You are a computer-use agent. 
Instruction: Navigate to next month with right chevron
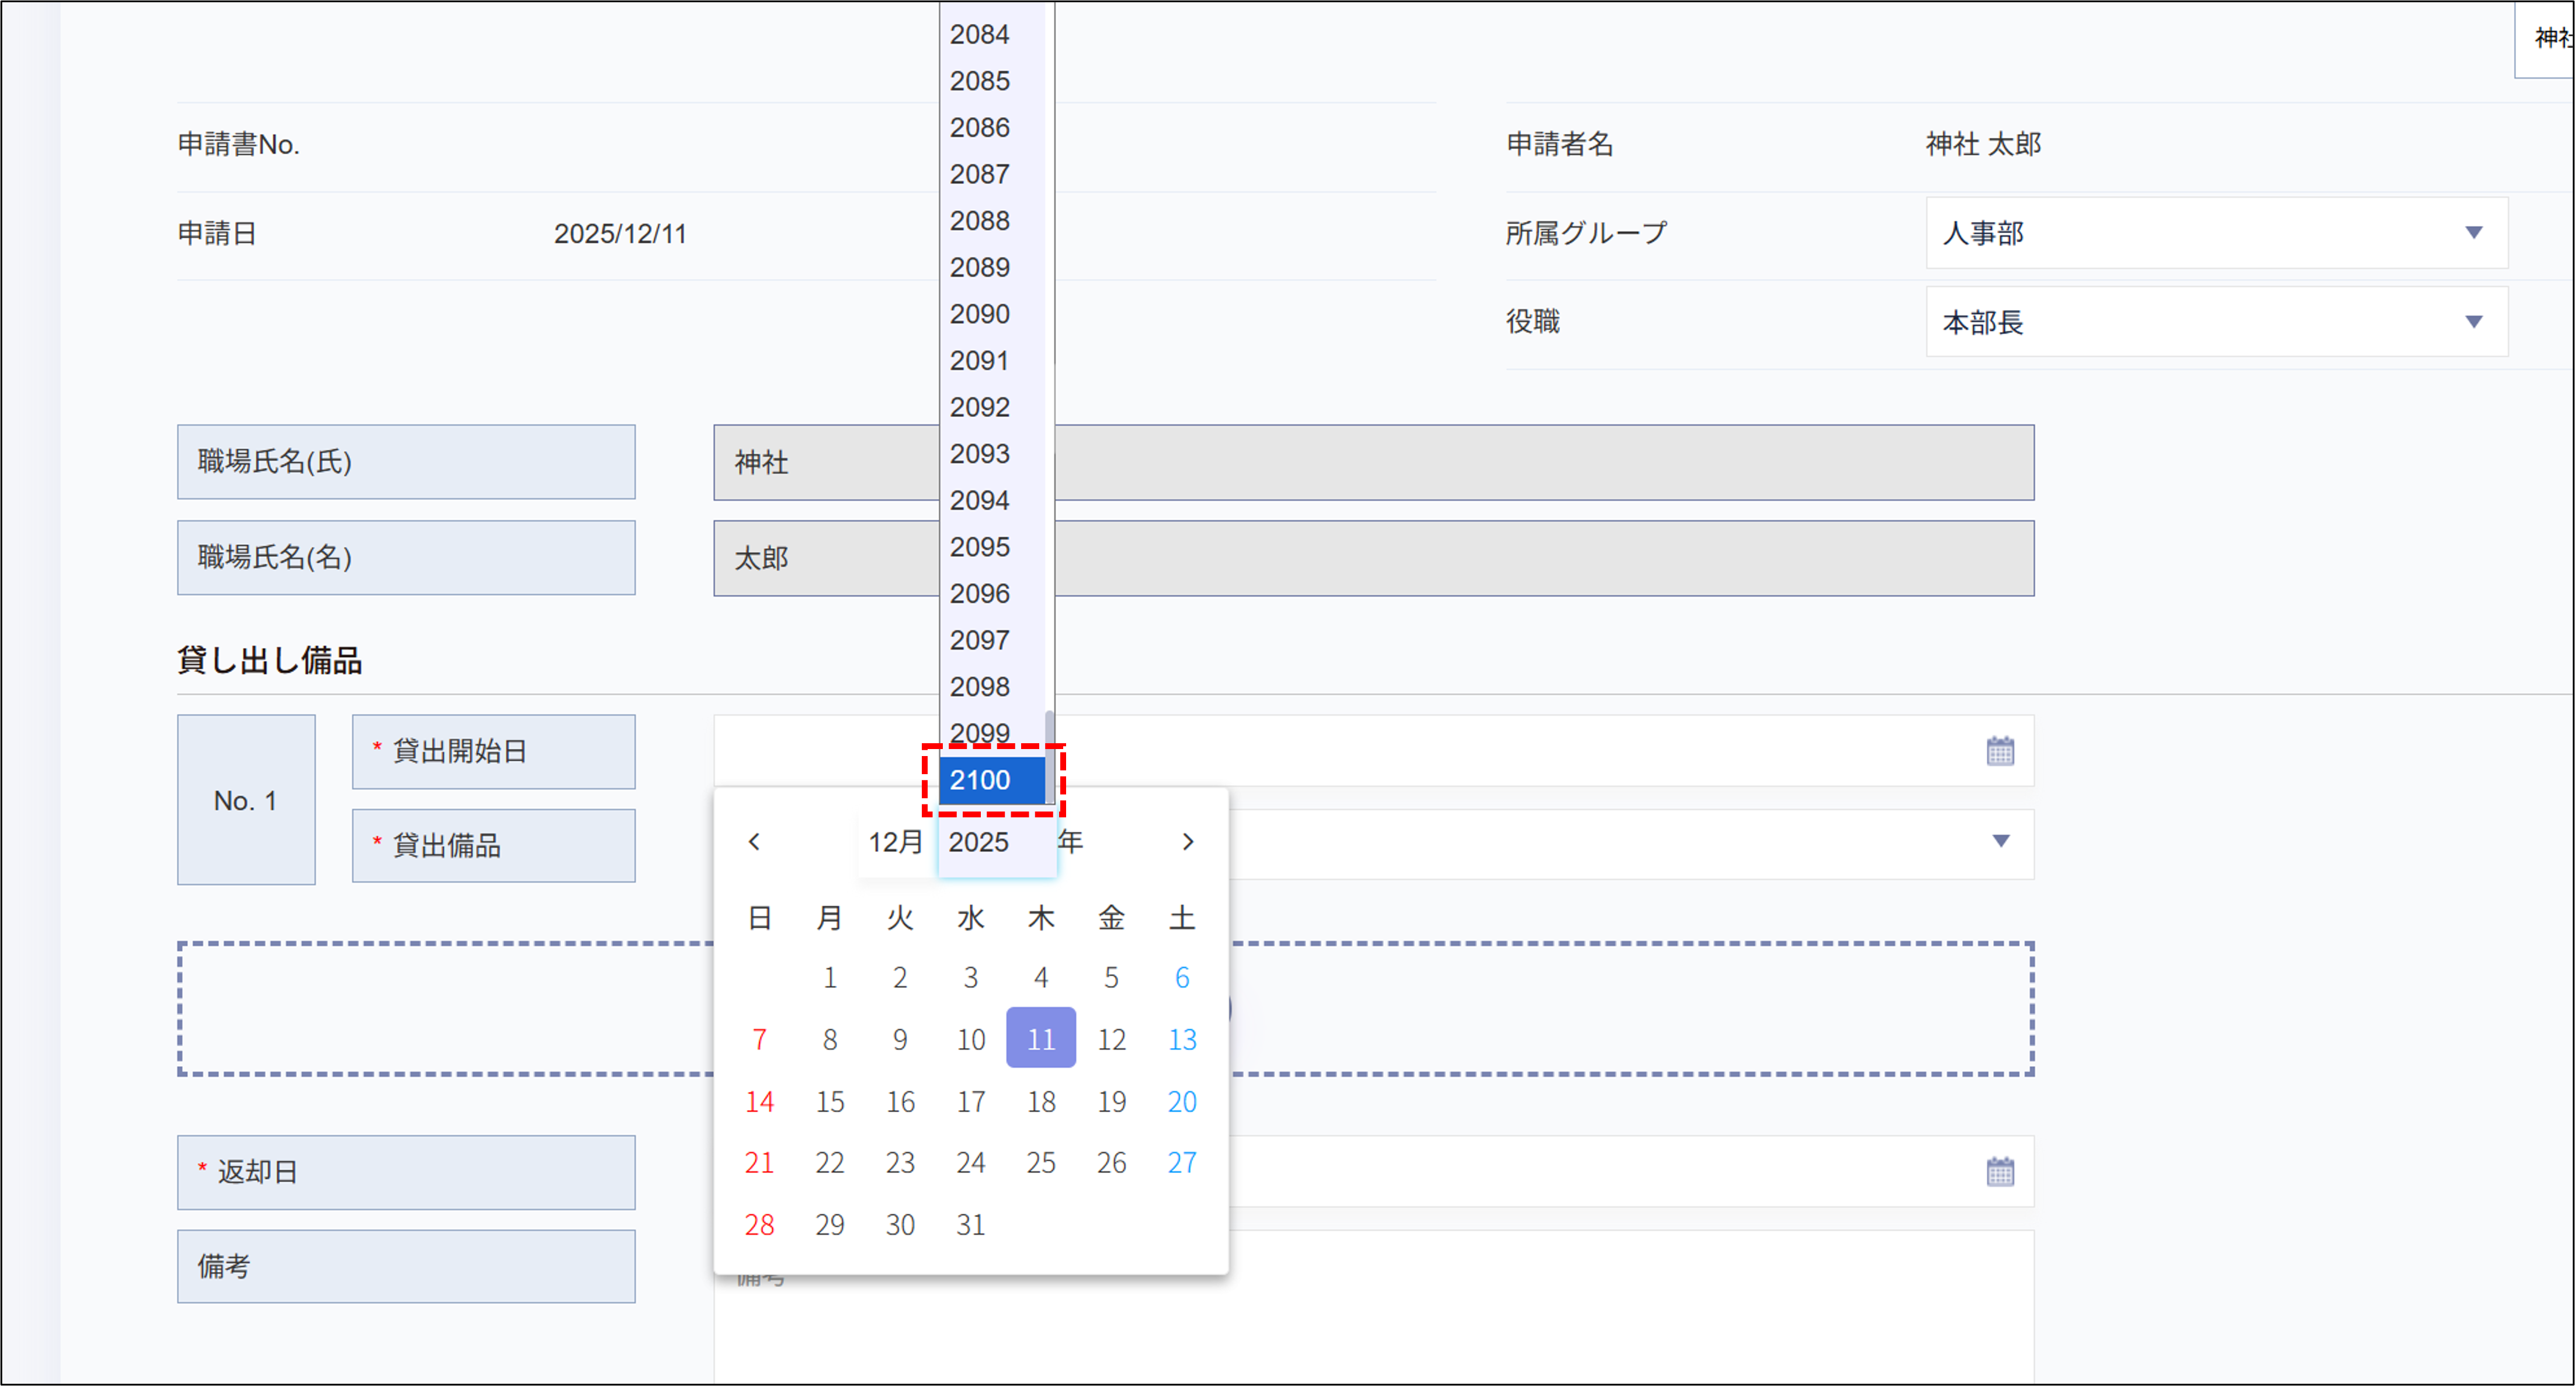1188,842
